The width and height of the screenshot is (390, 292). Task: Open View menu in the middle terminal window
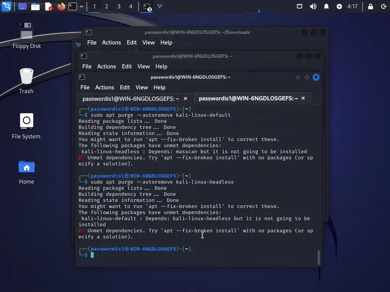coord(144,67)
